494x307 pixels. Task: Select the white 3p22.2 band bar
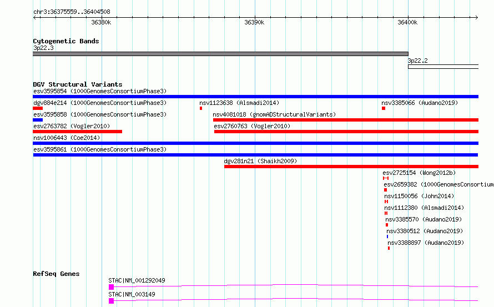443,67
